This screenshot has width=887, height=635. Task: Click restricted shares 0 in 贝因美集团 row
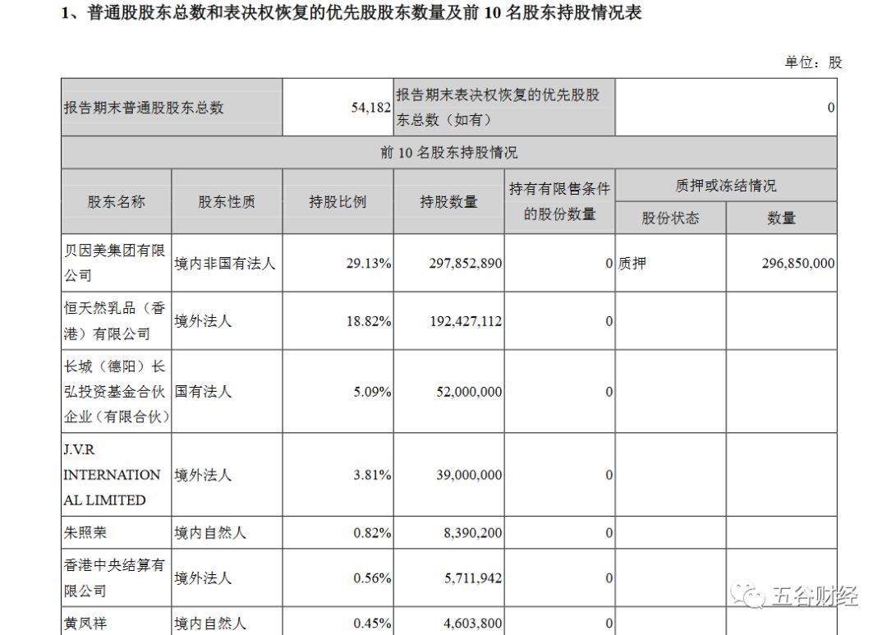click(x=609, y=264)
